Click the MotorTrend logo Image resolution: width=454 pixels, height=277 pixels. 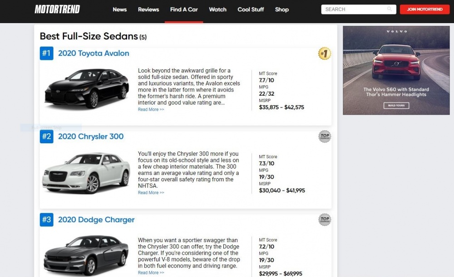click(57, 9)
